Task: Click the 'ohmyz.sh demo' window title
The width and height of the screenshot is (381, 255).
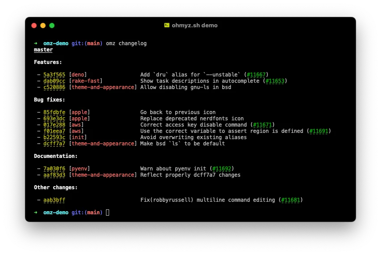Action: coord(195,25)
